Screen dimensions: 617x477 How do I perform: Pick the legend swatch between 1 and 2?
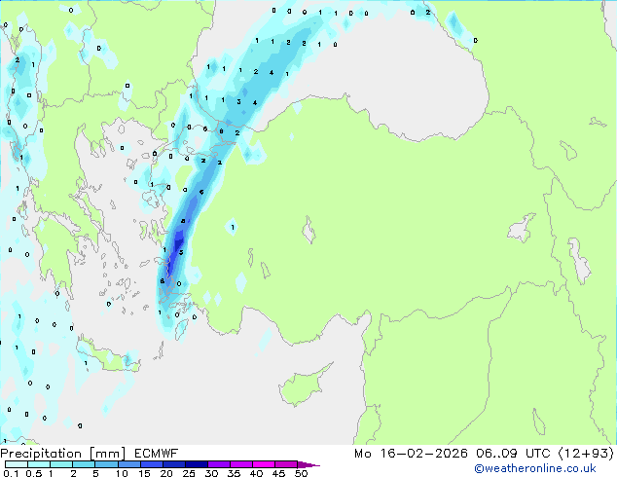(x=61, y=464)
